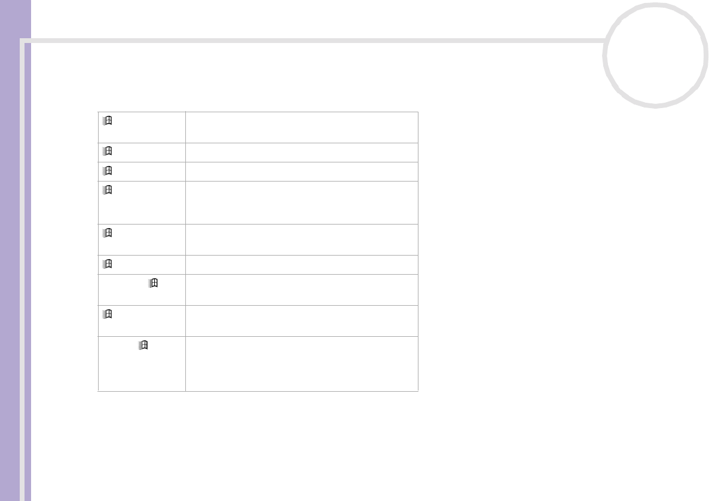Click the large empty description cell in the last row
The image size is (709, 501).
[301, 364]
